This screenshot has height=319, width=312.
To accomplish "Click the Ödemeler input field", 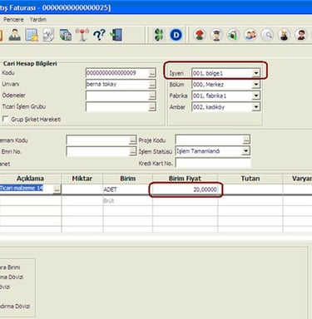I will click(x=121, y=96).
